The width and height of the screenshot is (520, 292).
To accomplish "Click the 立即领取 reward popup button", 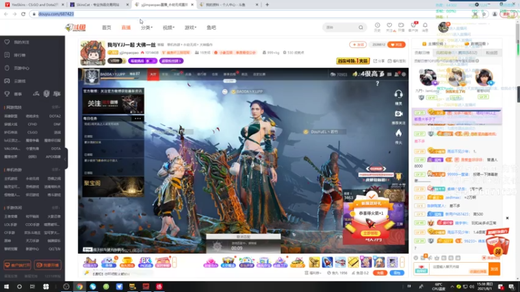I will (x=370, y=234).
